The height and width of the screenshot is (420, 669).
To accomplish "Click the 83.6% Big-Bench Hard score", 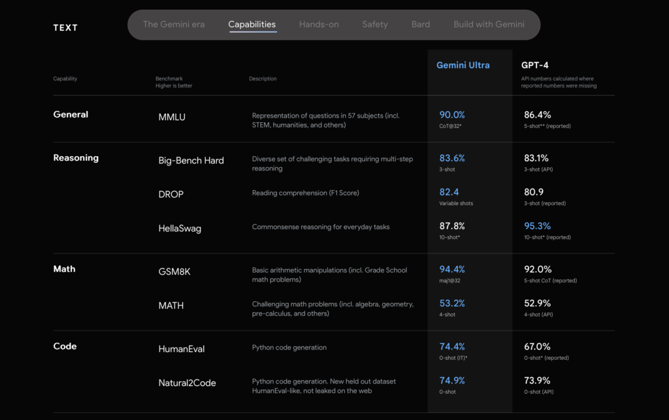I will [x=452, y=158].
